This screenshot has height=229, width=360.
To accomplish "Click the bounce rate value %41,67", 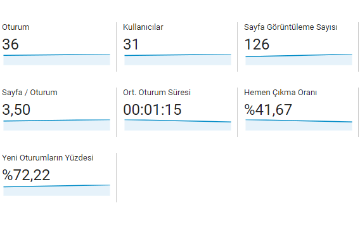I will point(268,110).
